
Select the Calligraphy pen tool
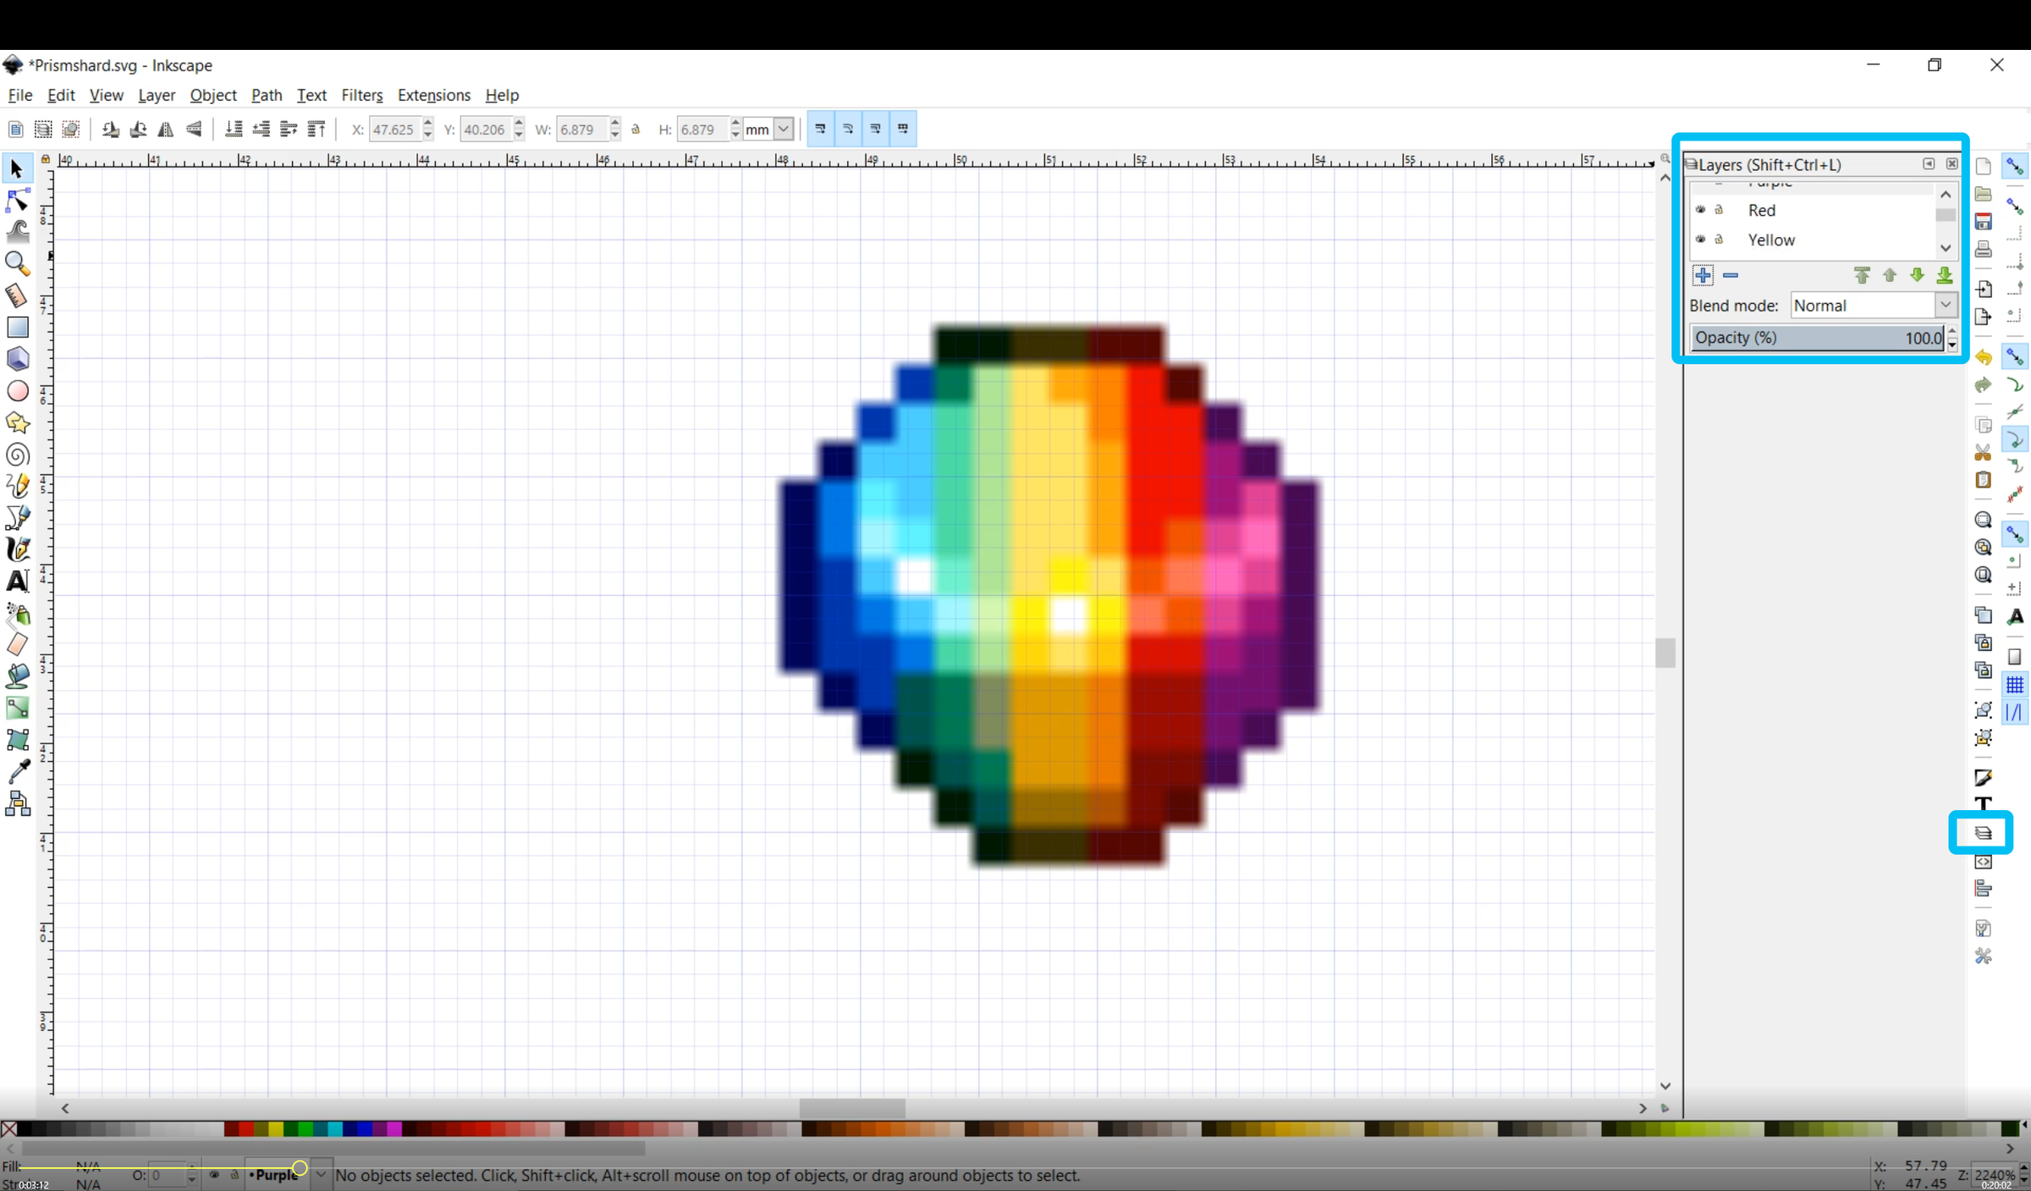click(x=17, y=549)
